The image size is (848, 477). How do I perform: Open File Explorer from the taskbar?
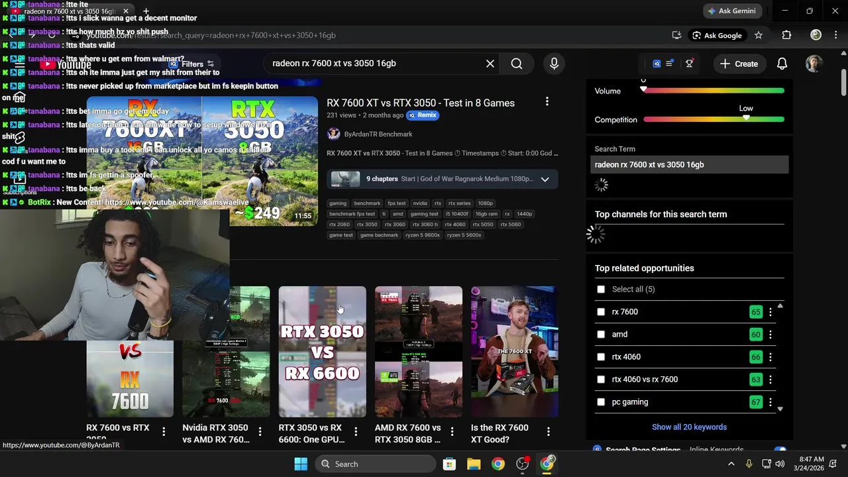coord(474,464)
